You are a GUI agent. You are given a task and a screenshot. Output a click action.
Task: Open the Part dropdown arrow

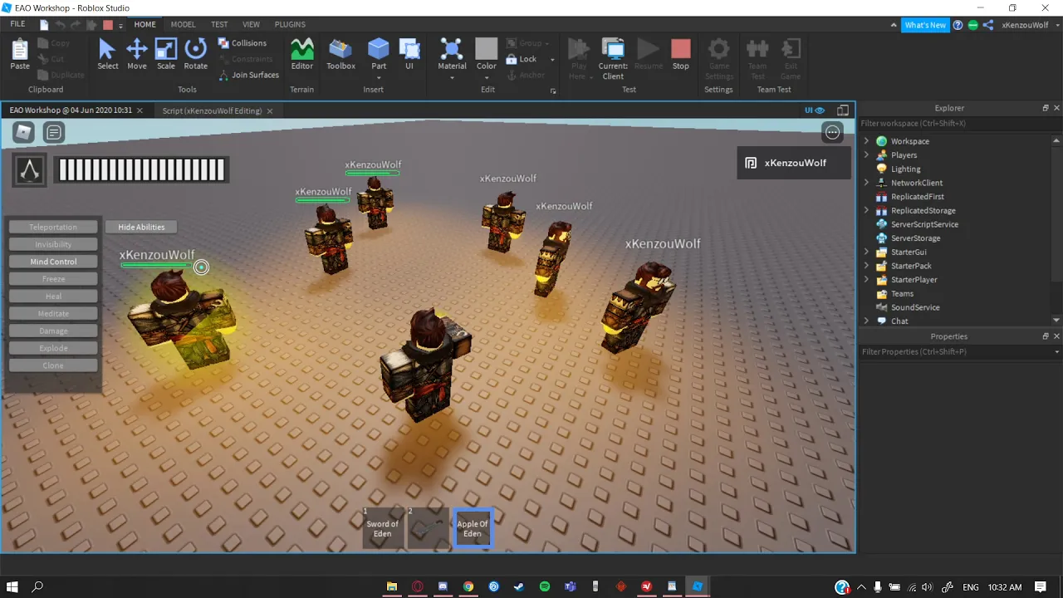pyautogui.click(x=379, y=78)
